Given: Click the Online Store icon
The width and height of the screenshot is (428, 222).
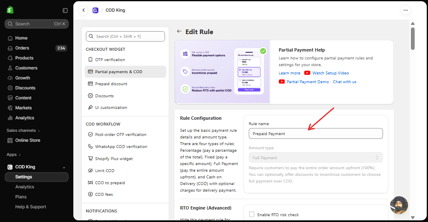Looking at the screenshot, I should tap(10, 141).
